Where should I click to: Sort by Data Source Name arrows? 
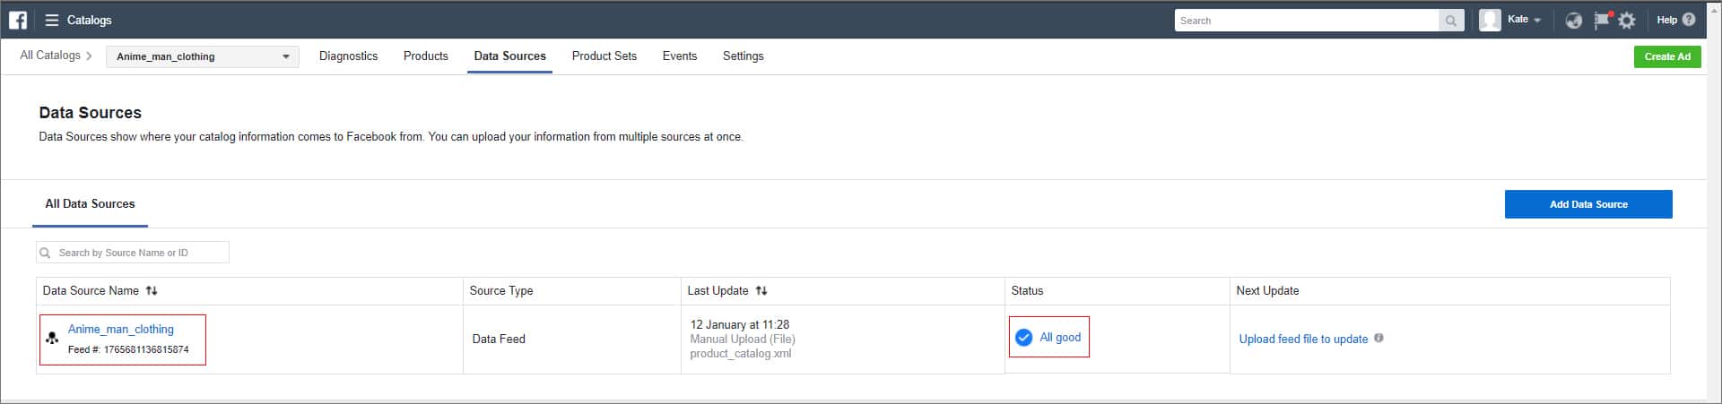(x=152, y=290)
